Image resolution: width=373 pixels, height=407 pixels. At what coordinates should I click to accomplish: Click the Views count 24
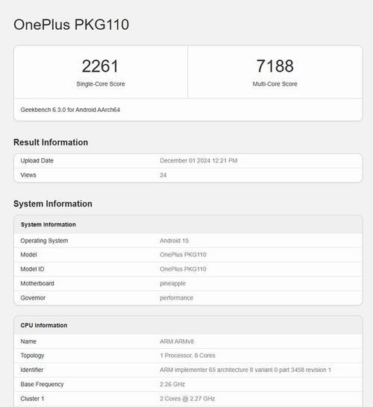[x=163, y=175]
